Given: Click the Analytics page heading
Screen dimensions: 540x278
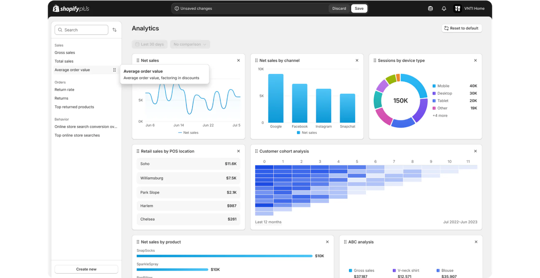Looking at the screenshot, I should pyautogui.click(x=145, y=28).
